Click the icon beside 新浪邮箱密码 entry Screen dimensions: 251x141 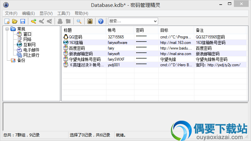click(x=66, y=53)
